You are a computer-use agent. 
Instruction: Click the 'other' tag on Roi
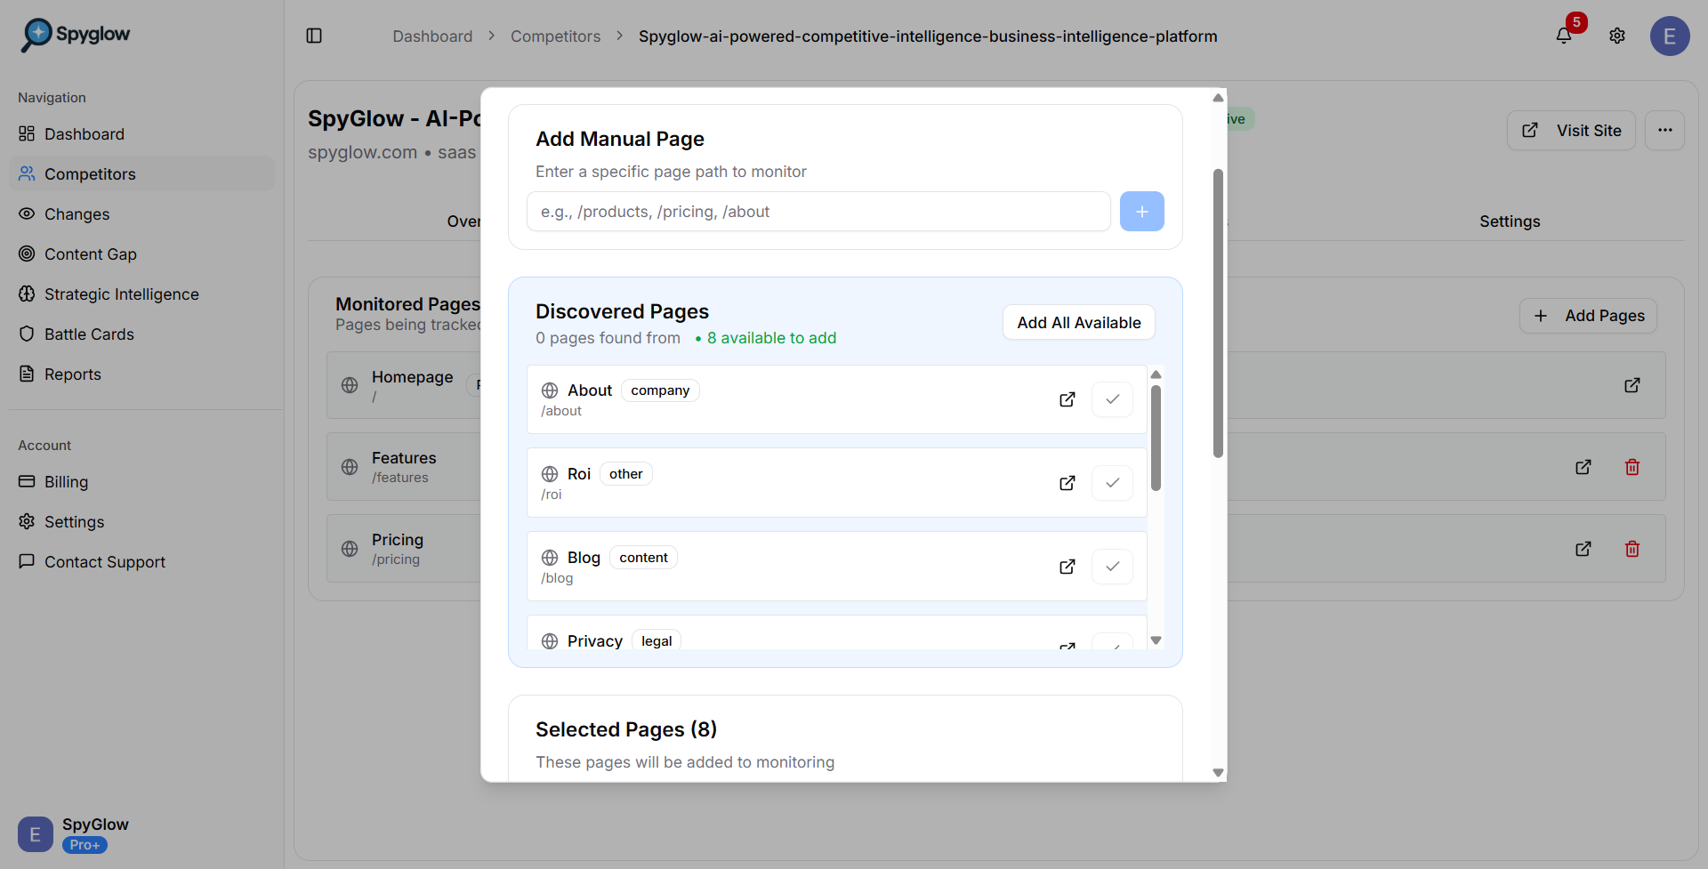(x=626, y=474)
